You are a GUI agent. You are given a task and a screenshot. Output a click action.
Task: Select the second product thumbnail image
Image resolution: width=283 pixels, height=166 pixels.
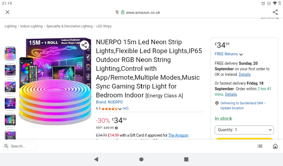10,70
